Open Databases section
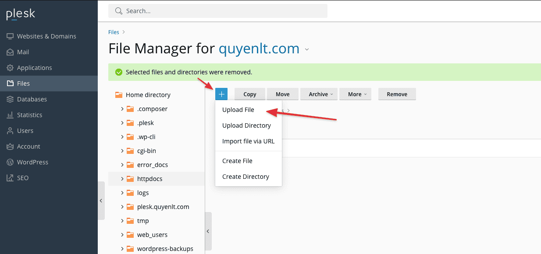This screenshot has width=541, height=254. point(32,99)
